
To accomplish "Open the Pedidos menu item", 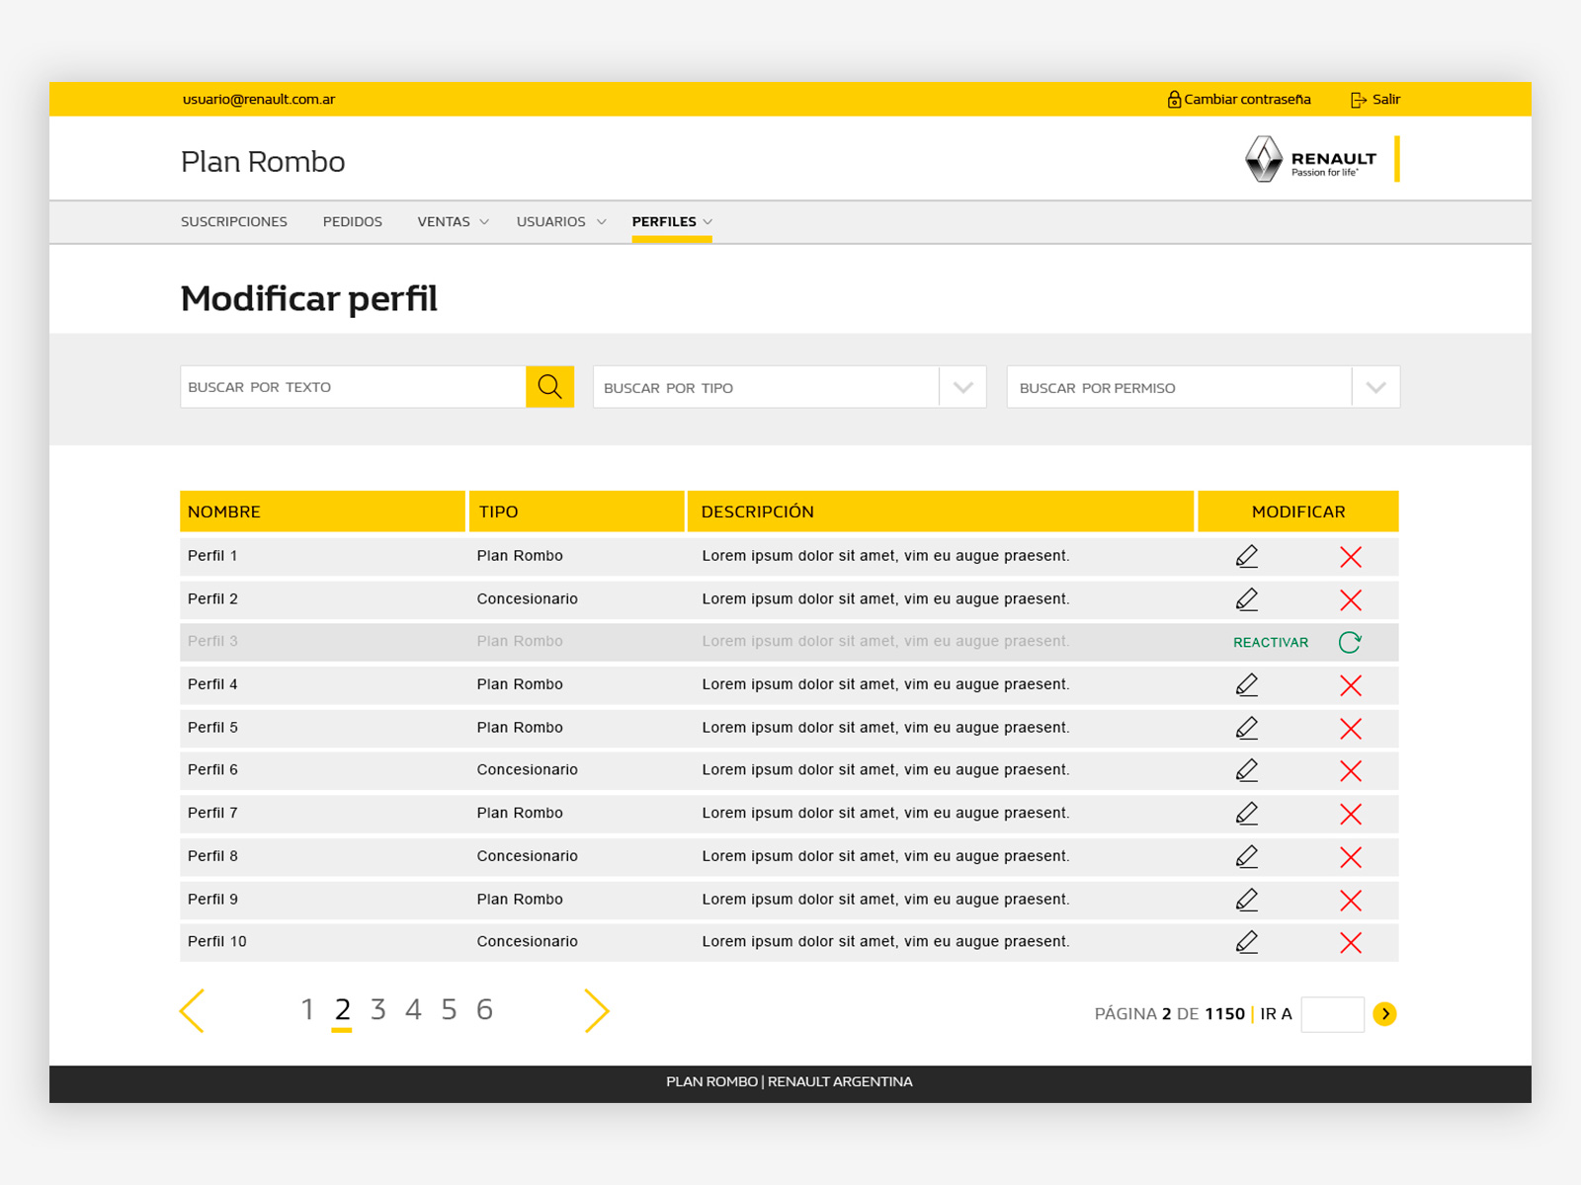I will point(353,222).
